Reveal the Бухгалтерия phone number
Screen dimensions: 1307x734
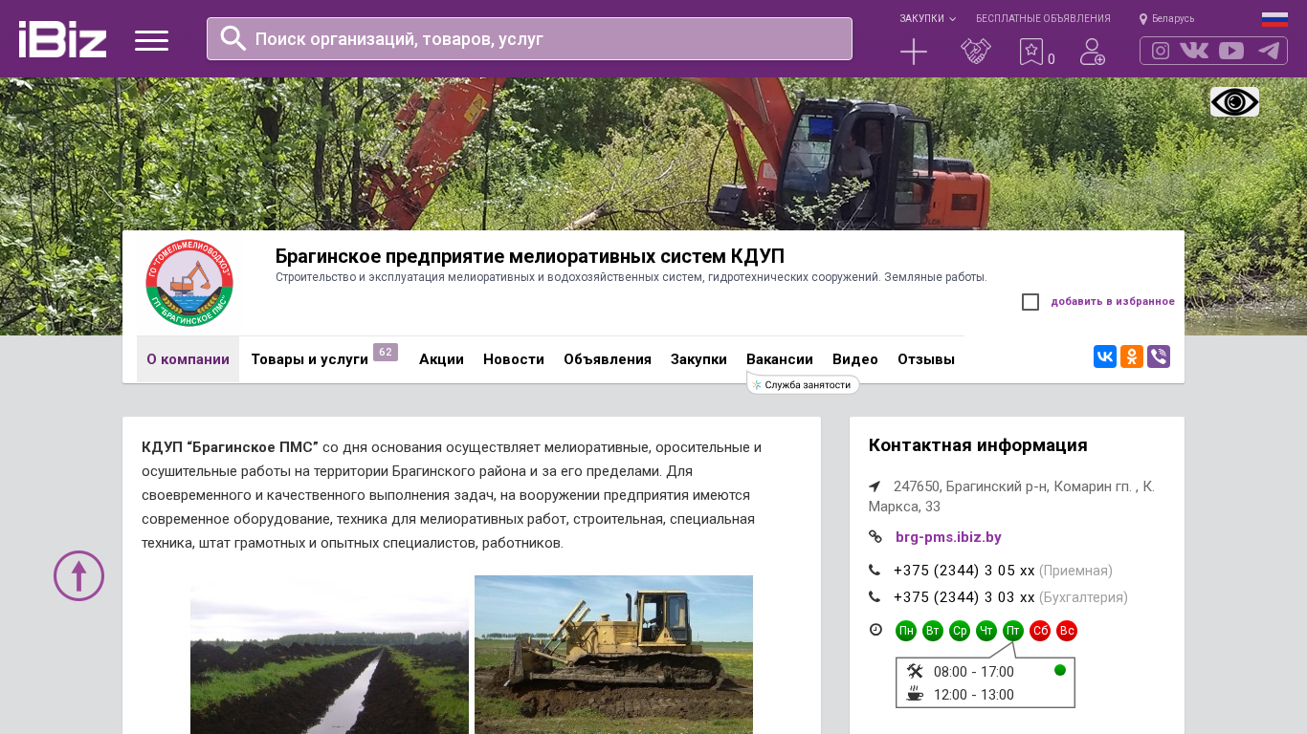964,597
